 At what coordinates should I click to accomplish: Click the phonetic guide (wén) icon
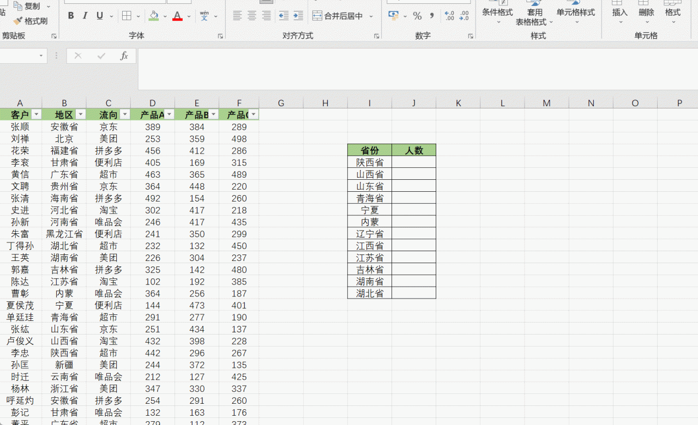pos(204,16)
